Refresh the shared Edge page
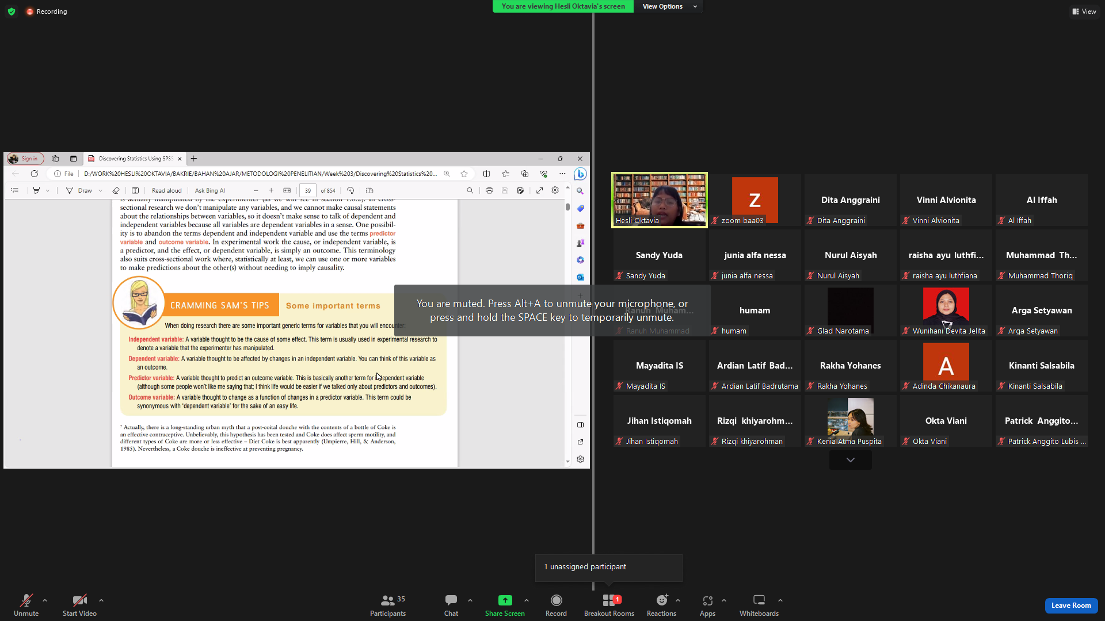The image size is (1105, 621). pyautogui.click(x=35, y=174)
